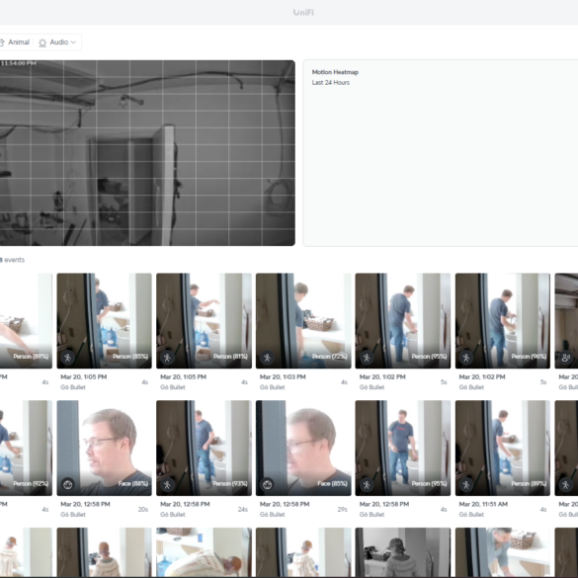This screenshot has height=578, width=578.
Task: Click the '29s' duration label
Action: [342, 510]
